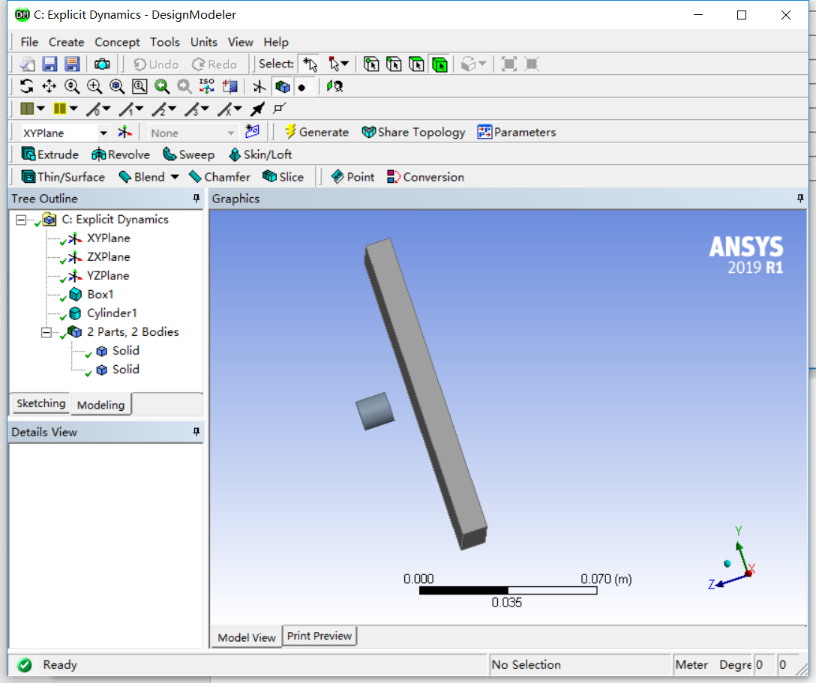Pin the Details View panel
Viewport: 816px width, 683px height.
tap(196, 432)
